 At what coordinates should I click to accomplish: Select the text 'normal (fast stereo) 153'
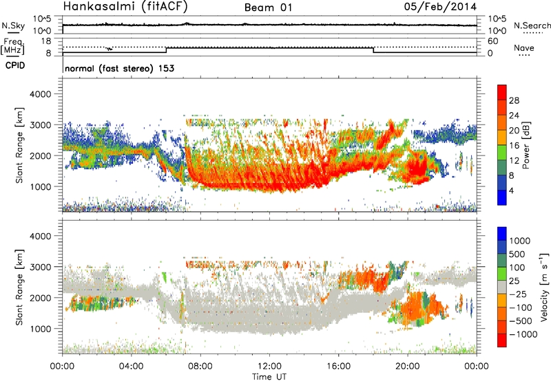tap(119, 68)
